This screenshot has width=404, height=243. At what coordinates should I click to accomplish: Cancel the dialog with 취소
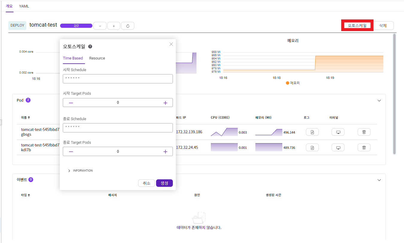(x=147, y=183)
